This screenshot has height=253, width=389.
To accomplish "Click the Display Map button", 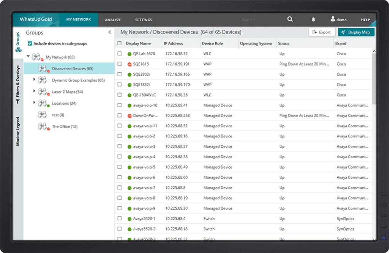I will tap(356, 32).
